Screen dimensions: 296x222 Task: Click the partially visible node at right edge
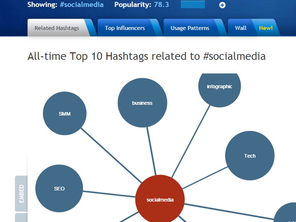tap(286, 214)
